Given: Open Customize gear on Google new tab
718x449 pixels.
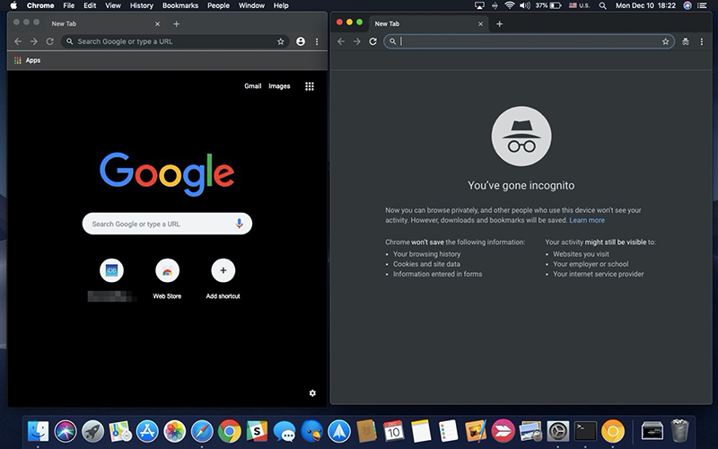Looking at the screenshot, I should 312,393.
